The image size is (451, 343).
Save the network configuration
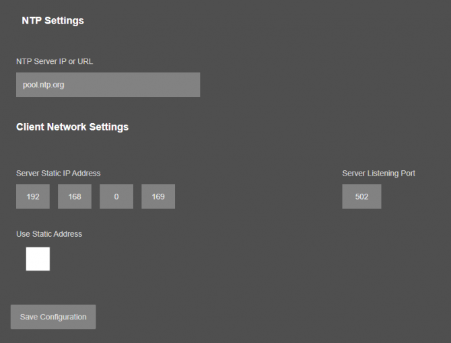click(x=53, y=317)
